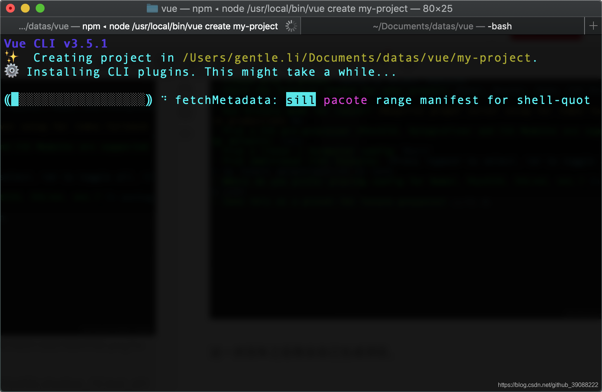Click the highlighted 'sill' log level

pyautogui.click(x=301, y=99)
